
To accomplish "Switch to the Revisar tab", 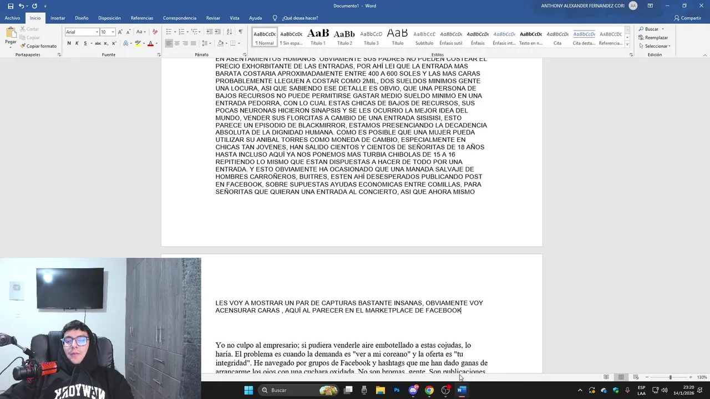I will tap(213, 18).
